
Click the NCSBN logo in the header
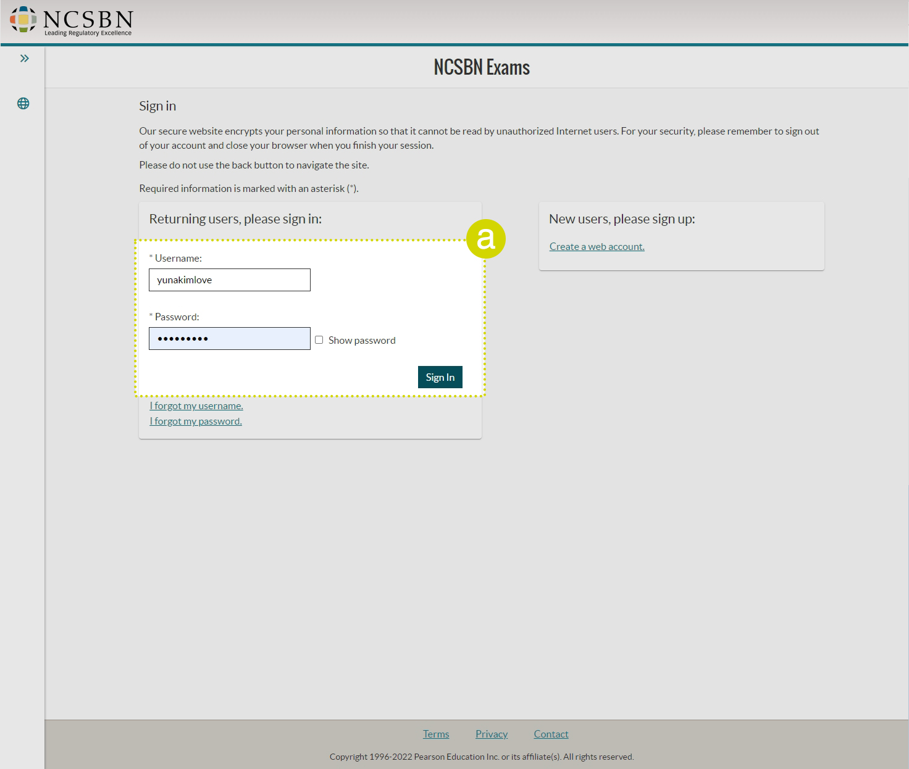(x=71, y=21)
